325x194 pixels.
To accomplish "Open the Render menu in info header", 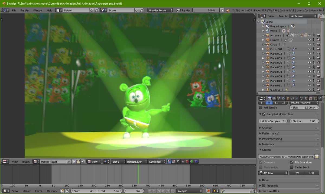I will pos(25,10).
